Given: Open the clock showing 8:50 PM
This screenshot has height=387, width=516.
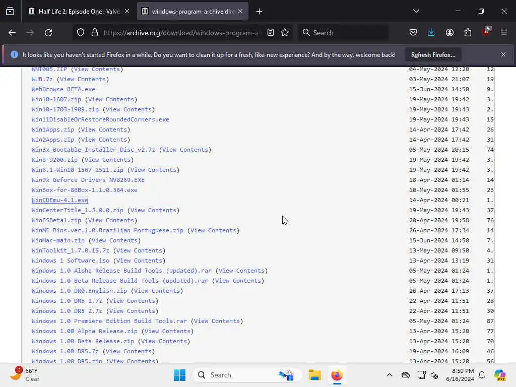Looking at the screenshot, I should point(460,375).
